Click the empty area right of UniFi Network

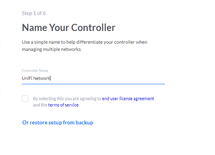click(108, 78)
